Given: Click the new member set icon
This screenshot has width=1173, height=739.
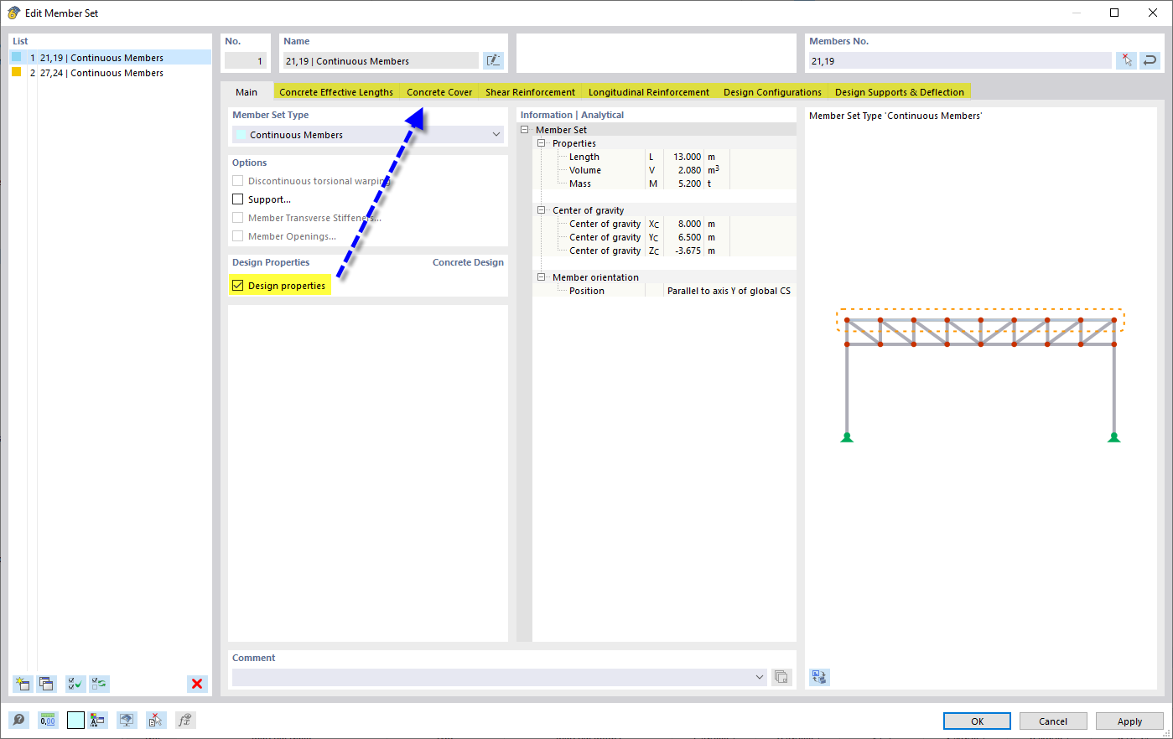Looking at the screenshot, I should (23, 684).
